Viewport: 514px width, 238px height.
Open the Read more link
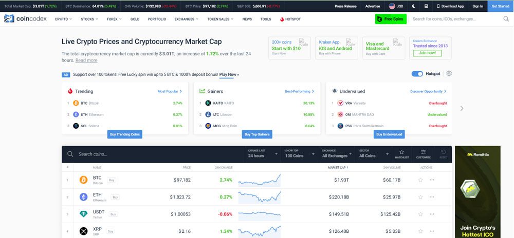pyautogui.click(x=86, y=60)
